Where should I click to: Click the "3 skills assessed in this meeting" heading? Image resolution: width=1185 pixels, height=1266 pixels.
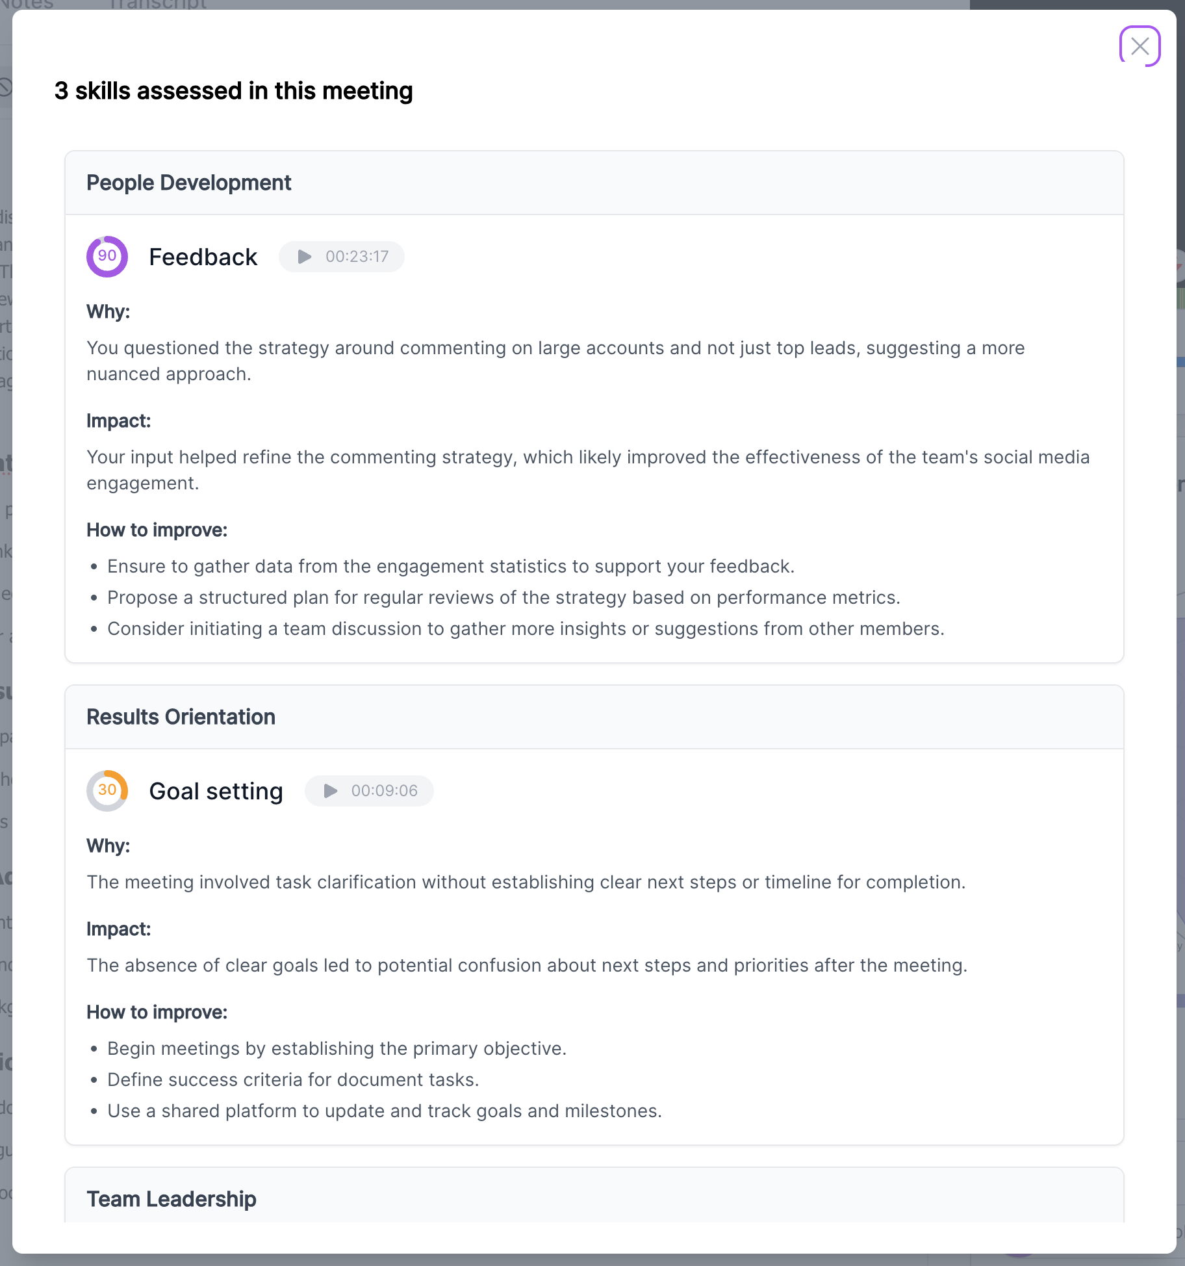(233, 91)
